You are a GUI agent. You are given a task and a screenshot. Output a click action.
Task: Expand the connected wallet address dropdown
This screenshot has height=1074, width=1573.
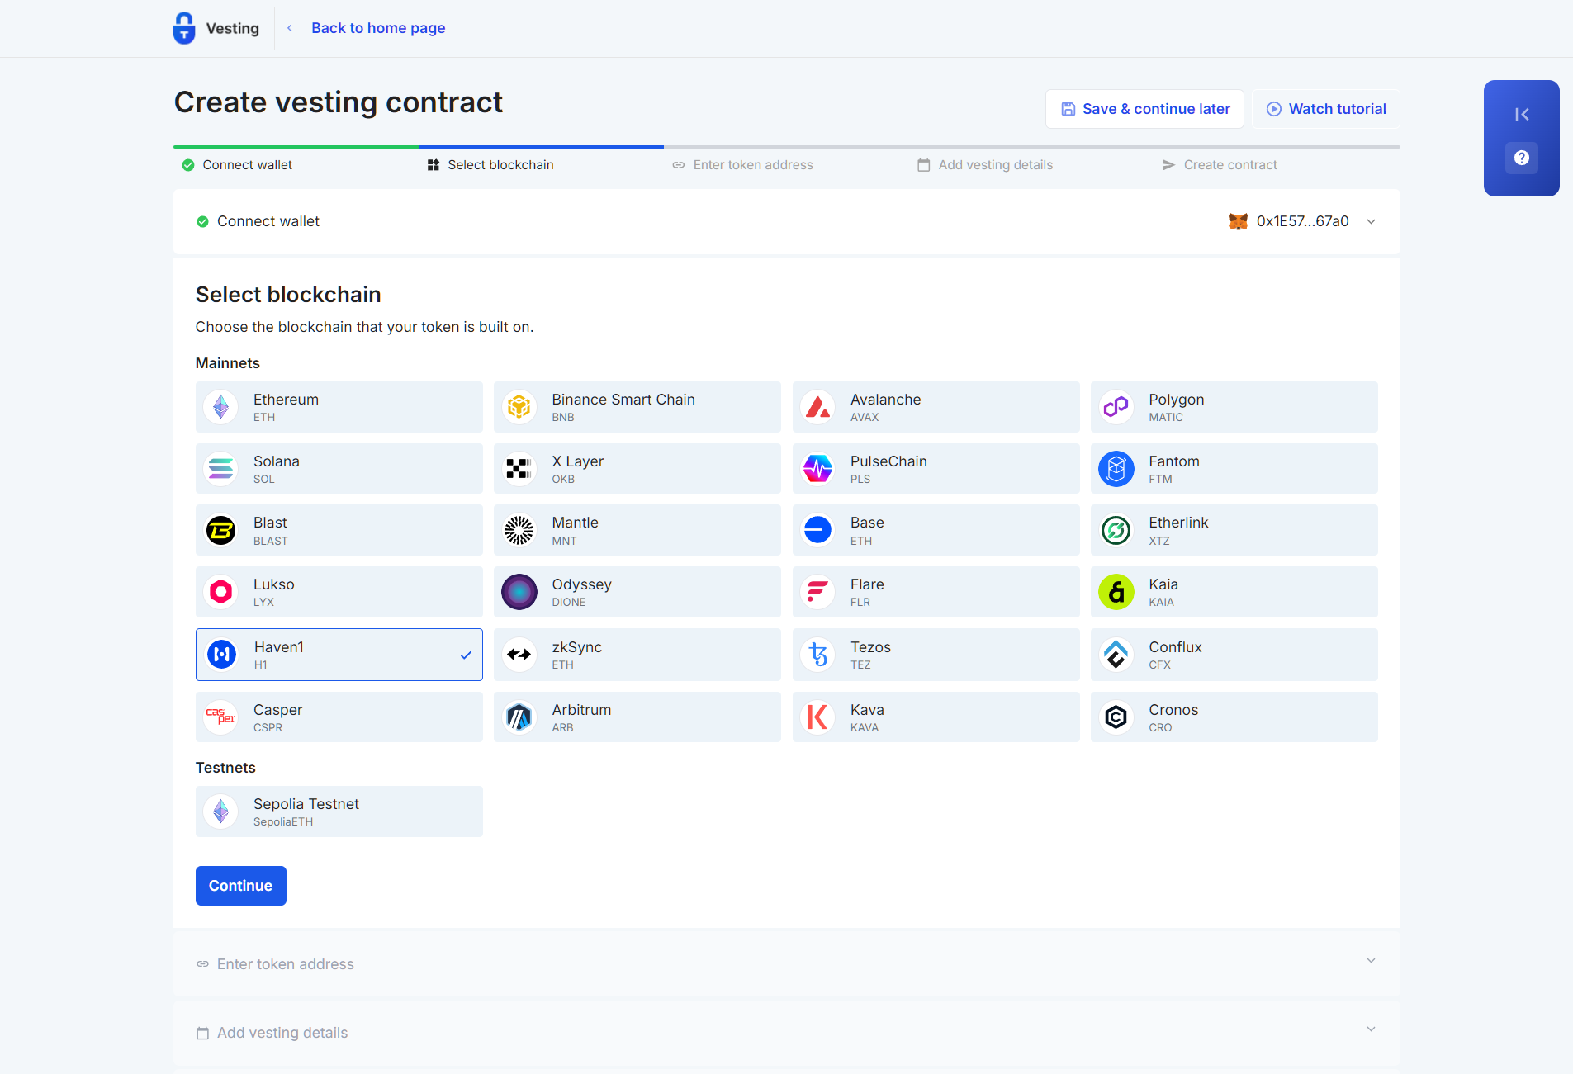coord(1369,221)
